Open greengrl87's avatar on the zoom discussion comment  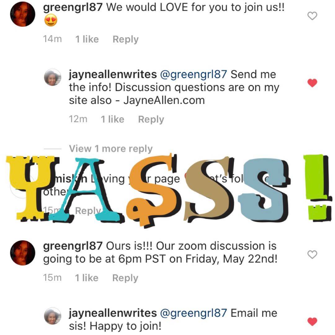(23, 253)
